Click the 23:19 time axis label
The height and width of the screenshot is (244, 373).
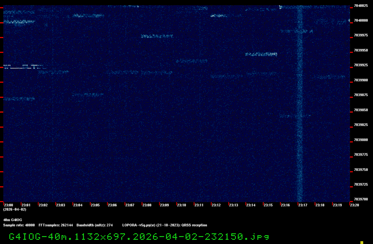[x=337, y=205]
